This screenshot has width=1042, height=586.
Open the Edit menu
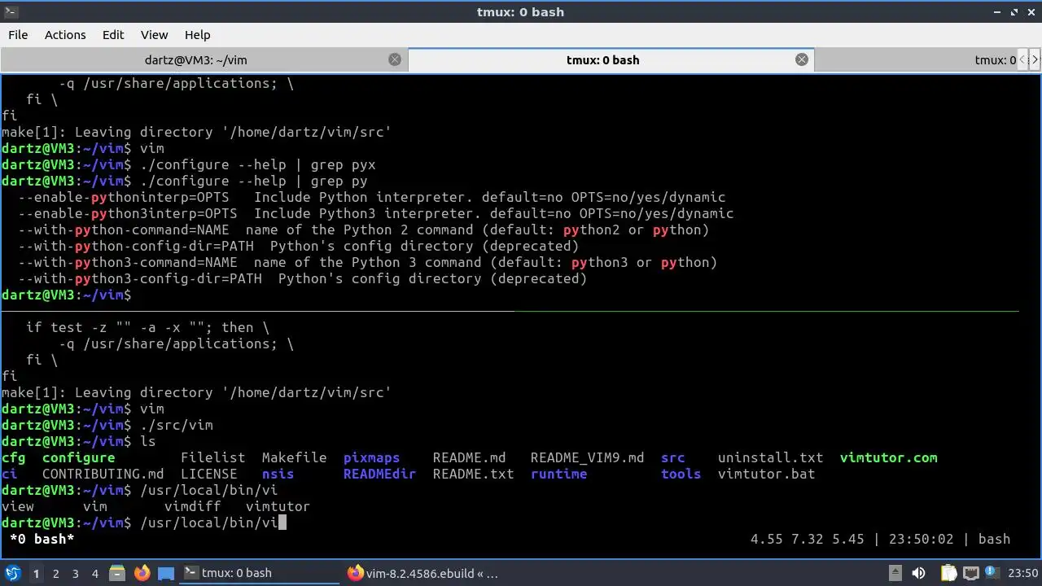pos(113,35)
